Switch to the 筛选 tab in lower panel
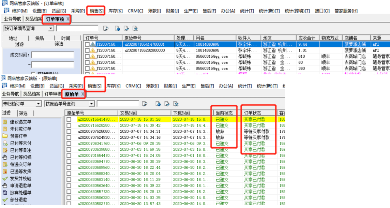Viewport: 390px width, 208px height. (x=23, y=113)
